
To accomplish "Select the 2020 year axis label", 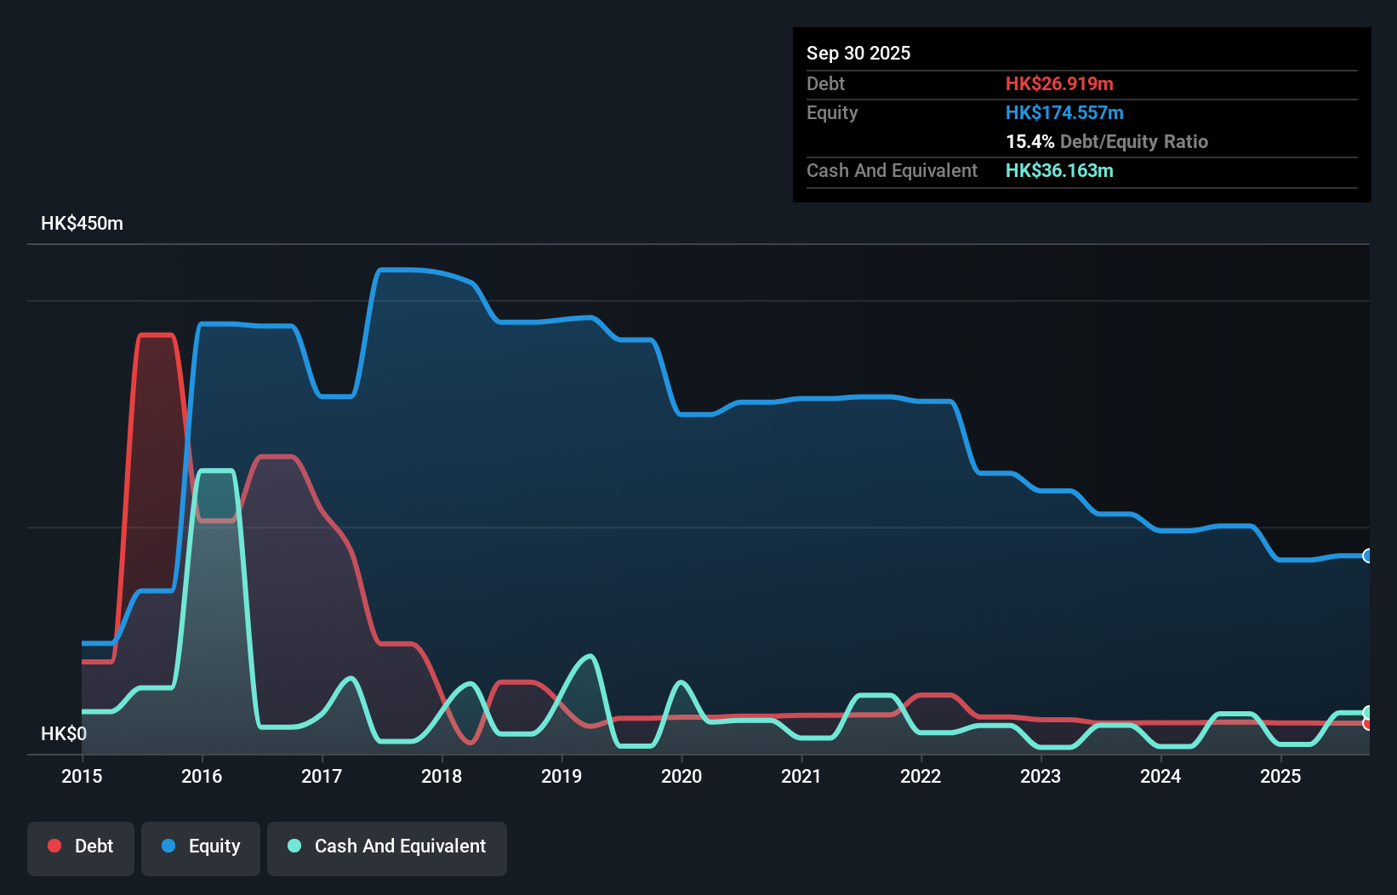I will pos(681,776).
